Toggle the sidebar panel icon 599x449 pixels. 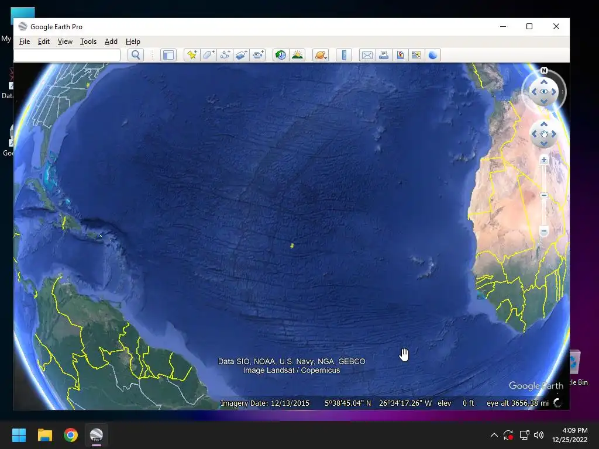(x=168, y=55)
